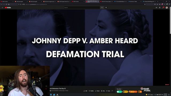
Task: Like the video (68K thumbs up)
Action: (x=85, y=91)
